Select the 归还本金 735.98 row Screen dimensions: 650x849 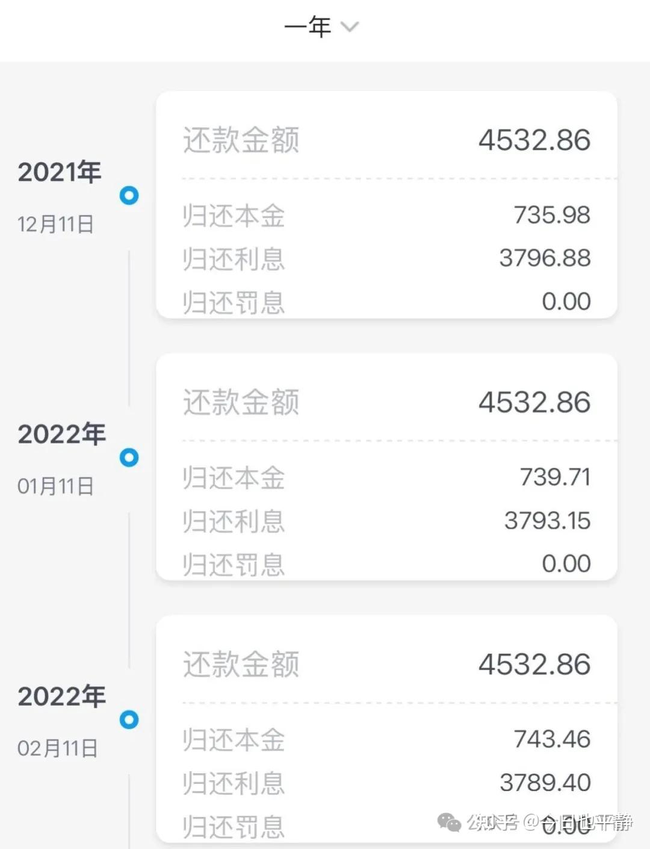pos(386,215)
